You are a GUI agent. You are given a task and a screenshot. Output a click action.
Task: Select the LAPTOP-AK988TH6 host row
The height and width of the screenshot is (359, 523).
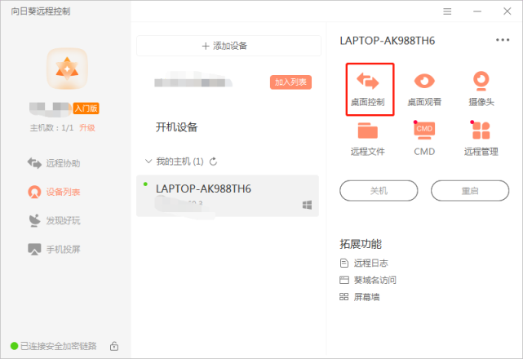(228, 196)
